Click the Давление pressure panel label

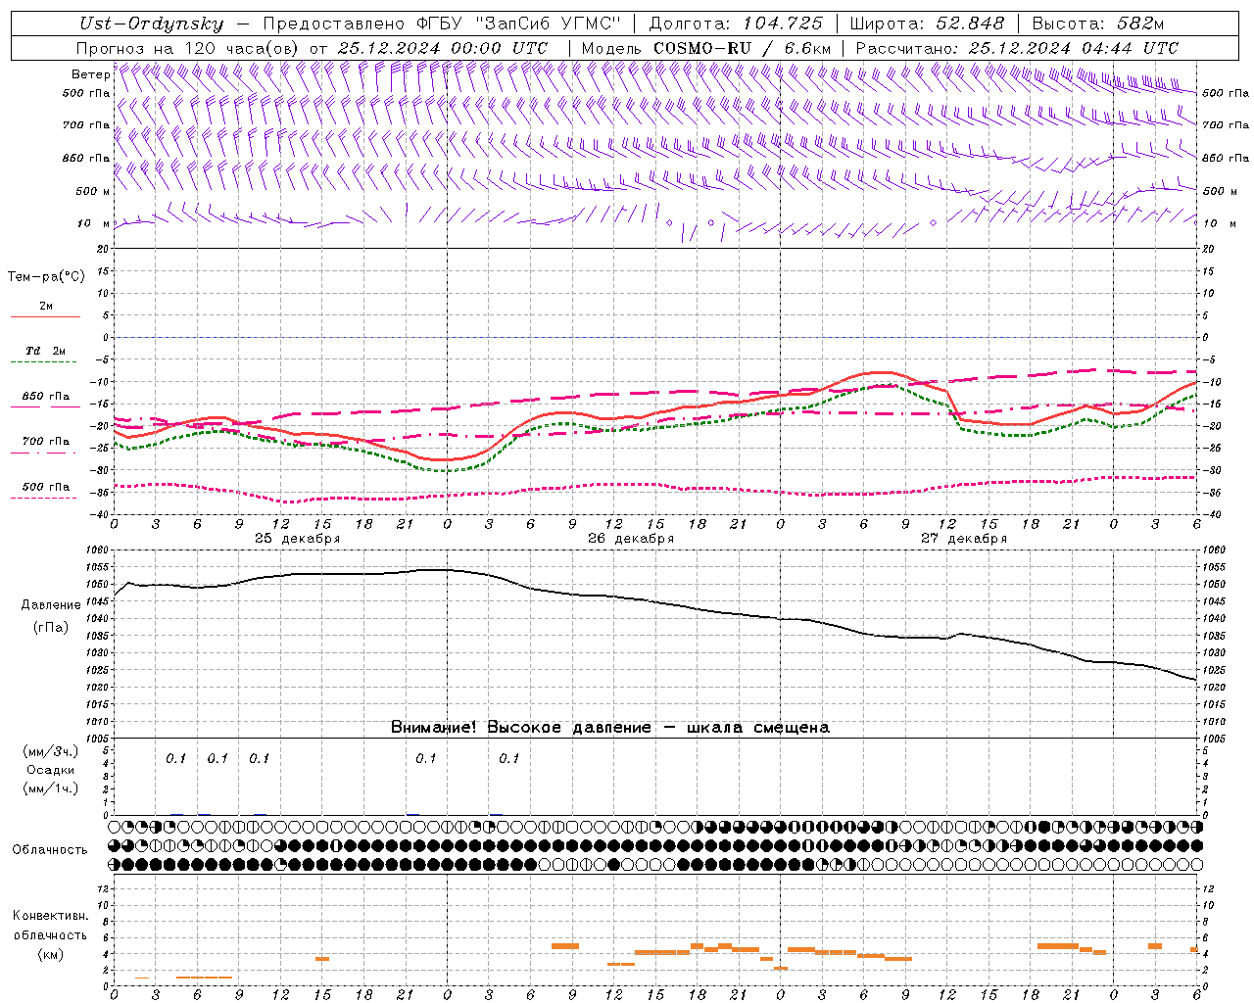point(51,605)
